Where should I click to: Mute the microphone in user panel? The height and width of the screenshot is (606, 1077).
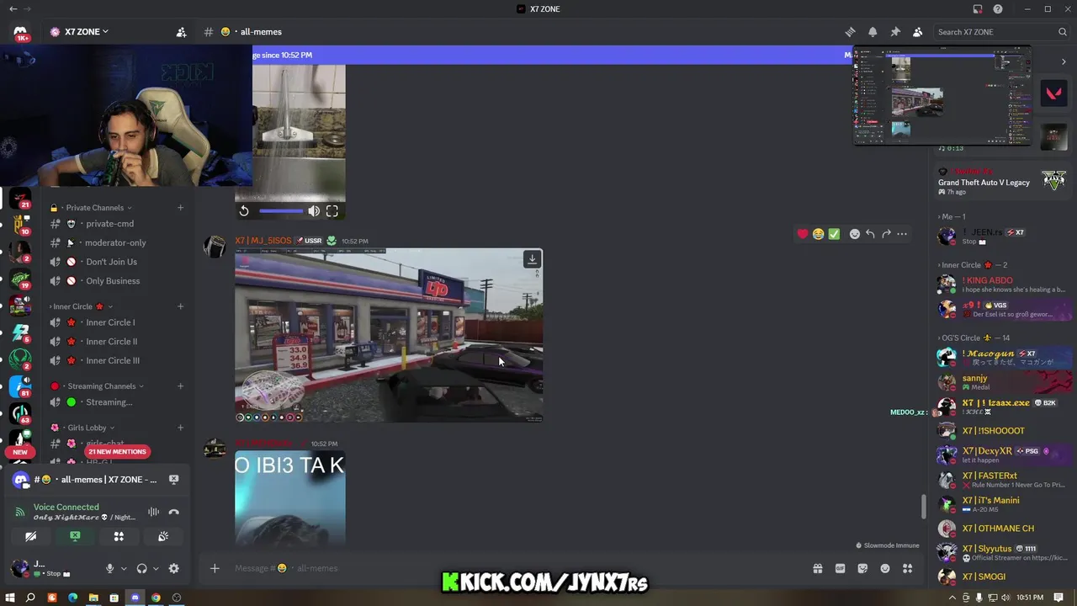pos(109,569)
